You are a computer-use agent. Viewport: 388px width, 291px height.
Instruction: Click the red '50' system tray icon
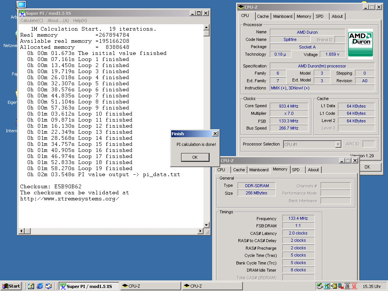click(354, 286)
